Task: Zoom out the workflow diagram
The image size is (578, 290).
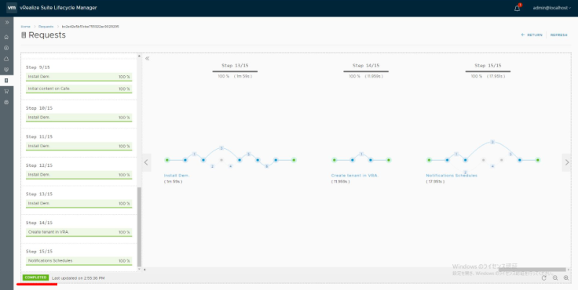Action: (555, 278)
